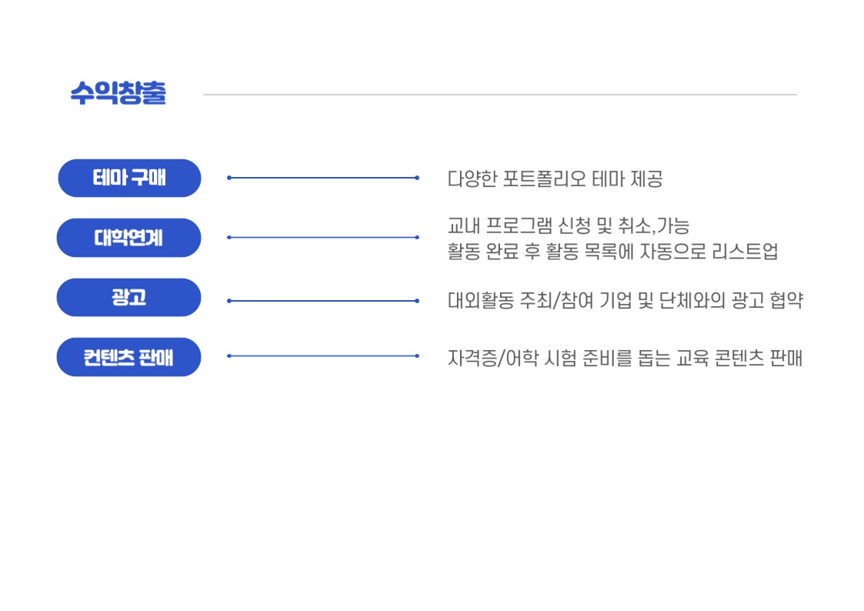The width and height of the screenshot is (864, 611).
Task: Click the line 교내 프로그램 신청 및 취소,가능
Action: 568,225
